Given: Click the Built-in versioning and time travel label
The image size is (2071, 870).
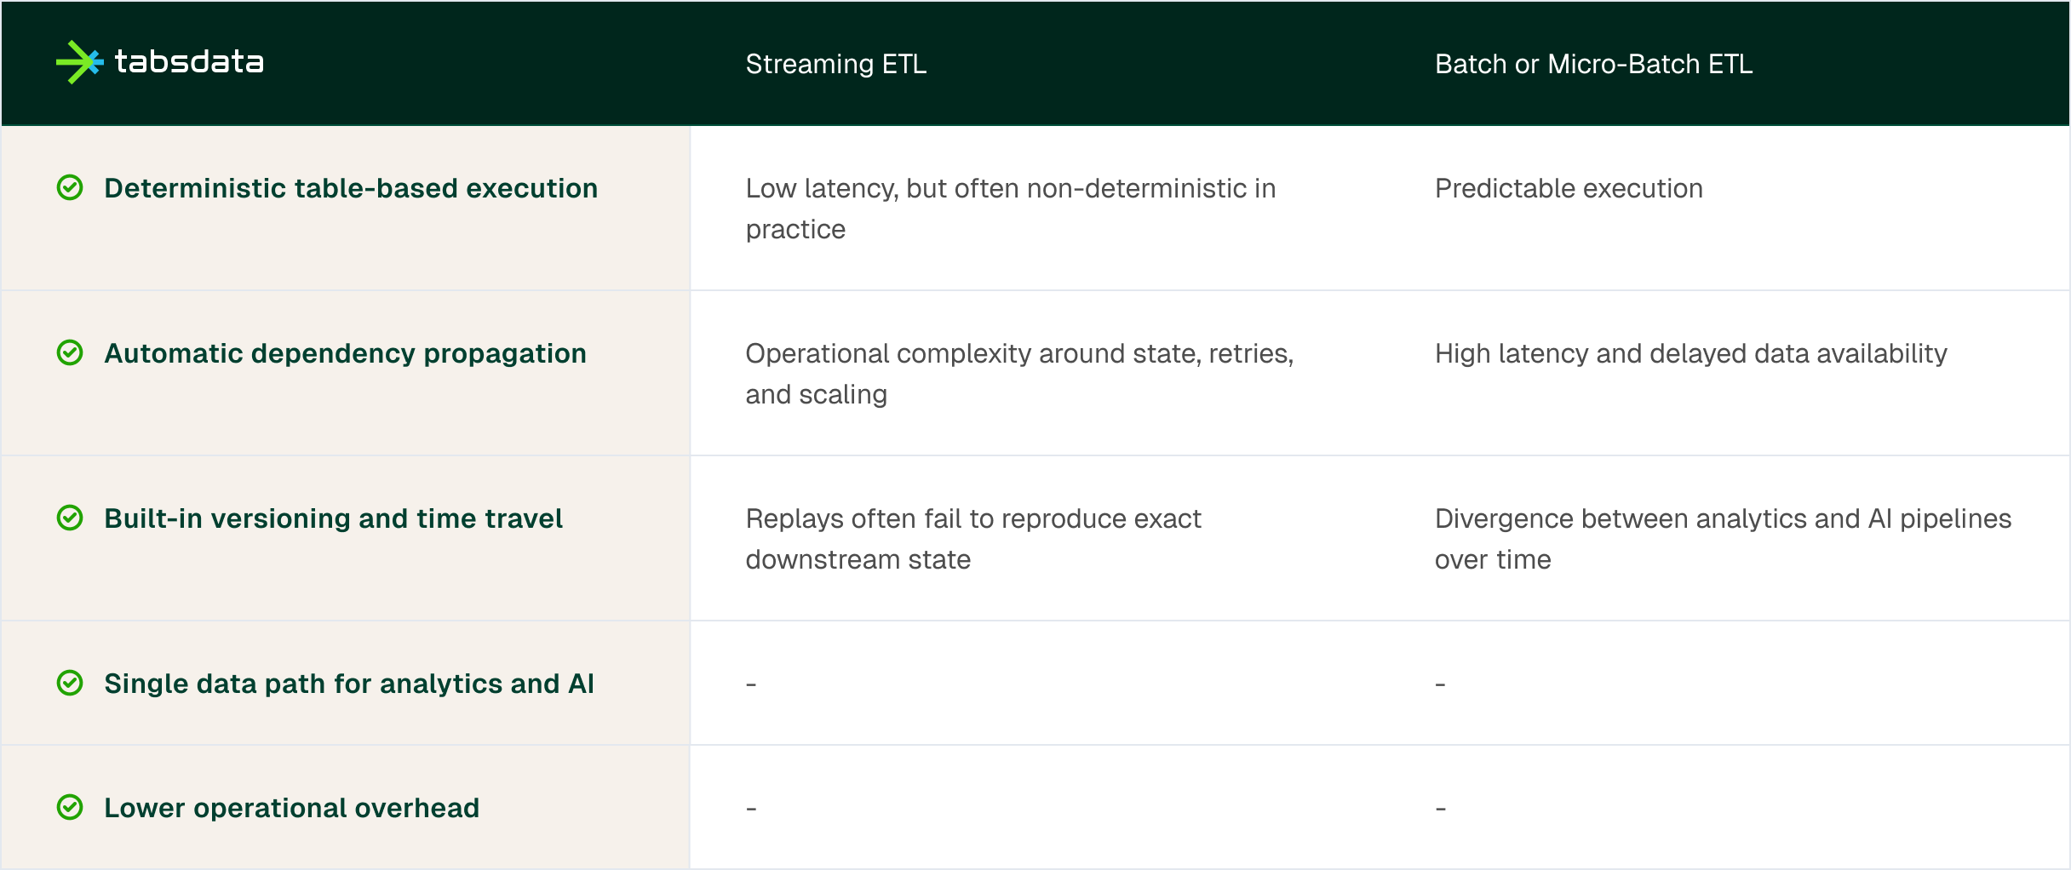Looking at the screenshot, I should (333, 518).
